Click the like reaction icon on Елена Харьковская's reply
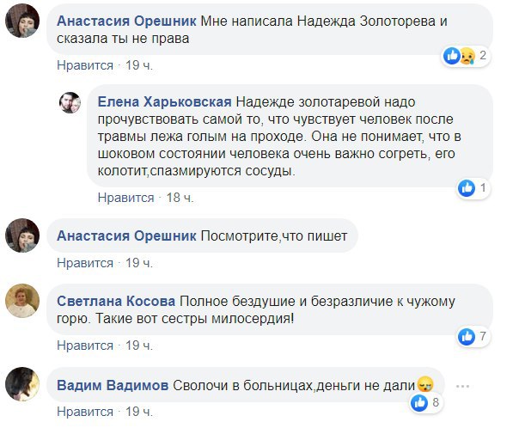The width and height of the screenshot is (525, 428). point(467,187)
